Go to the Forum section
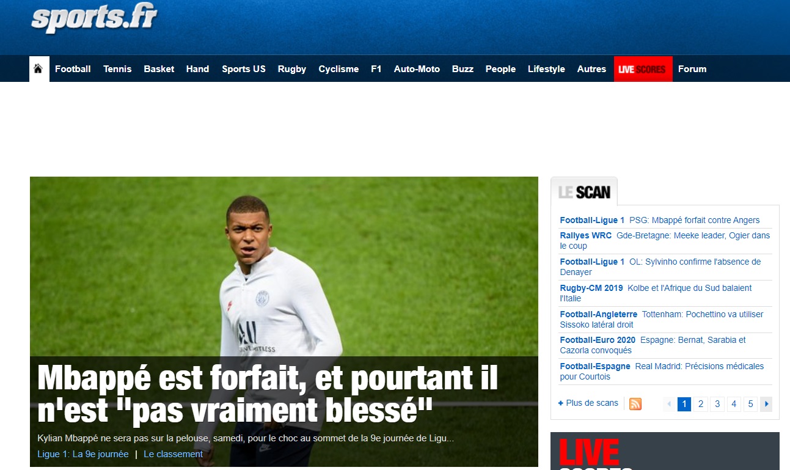Screen dimensions: 790x470 [692, 69]
